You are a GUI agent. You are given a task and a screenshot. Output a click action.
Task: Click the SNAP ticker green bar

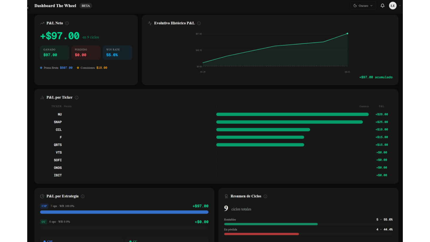pyautogui.click(x=289, y=122)
